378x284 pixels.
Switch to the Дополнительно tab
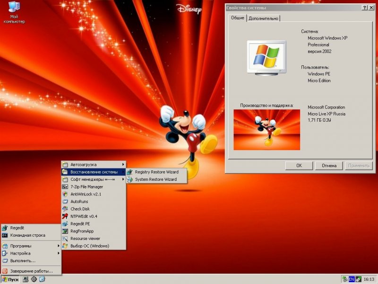[263, 18]
